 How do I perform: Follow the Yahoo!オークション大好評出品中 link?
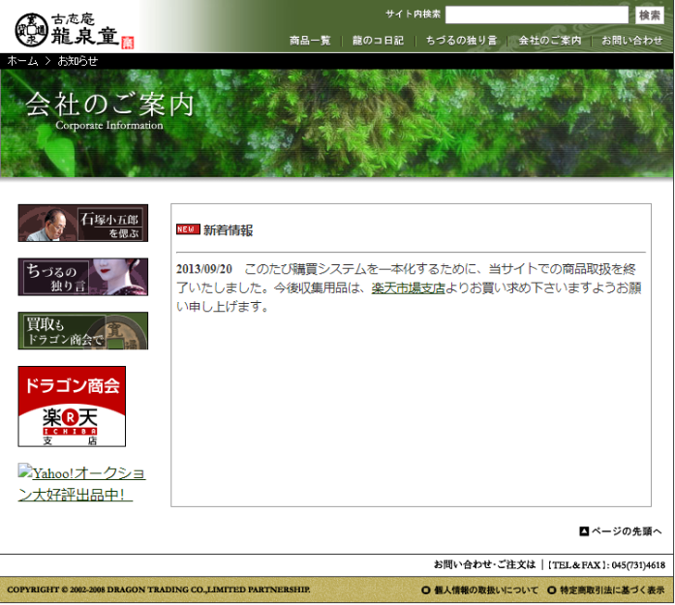pyautogui.click(x=81, y=484)
